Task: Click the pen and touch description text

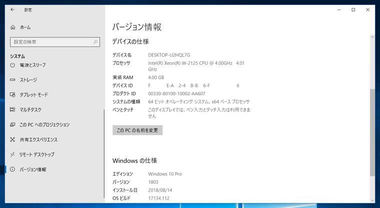Action: tap(199, 113)
